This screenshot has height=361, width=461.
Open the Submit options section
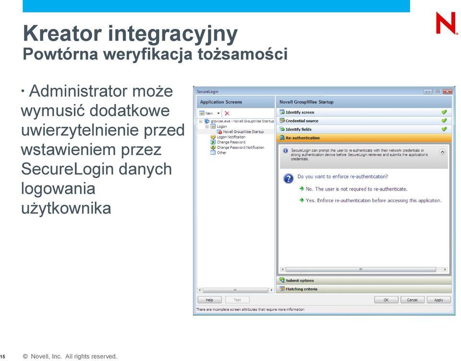click(364, 280)
